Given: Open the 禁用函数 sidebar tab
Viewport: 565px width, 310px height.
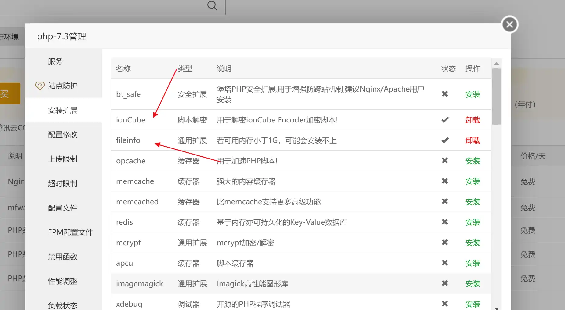Looking at the screenshot, I should tap(63, 257).
